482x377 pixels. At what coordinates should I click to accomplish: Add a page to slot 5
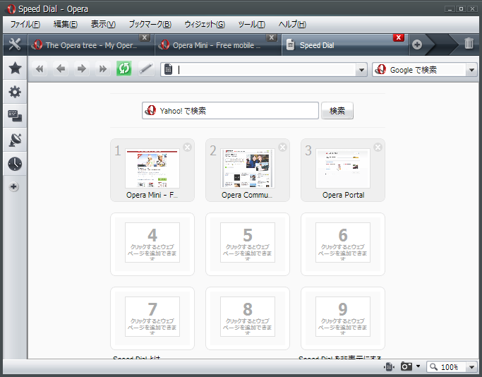point(248,243)
